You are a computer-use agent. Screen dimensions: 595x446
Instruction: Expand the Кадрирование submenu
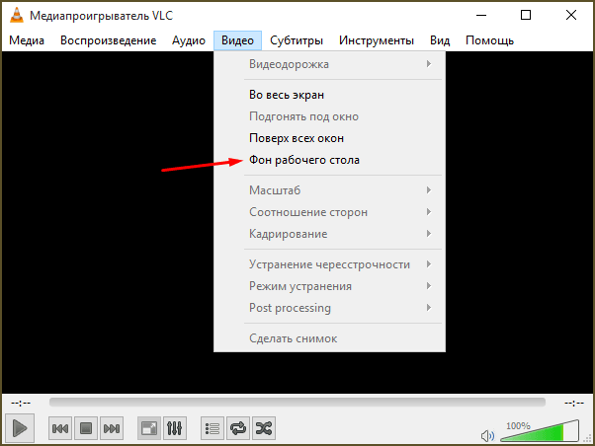pos(329,234)
